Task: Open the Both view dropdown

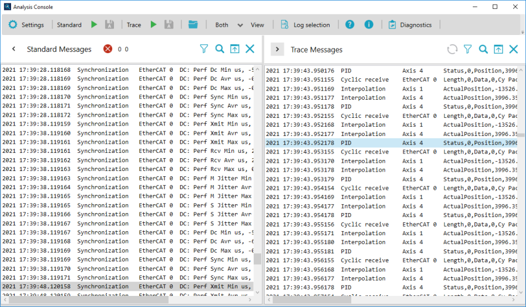Action: coord(240,25)
